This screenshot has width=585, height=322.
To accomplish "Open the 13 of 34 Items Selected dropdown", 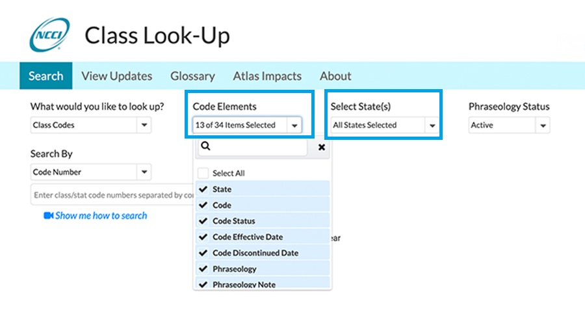I will coord(247,125).
